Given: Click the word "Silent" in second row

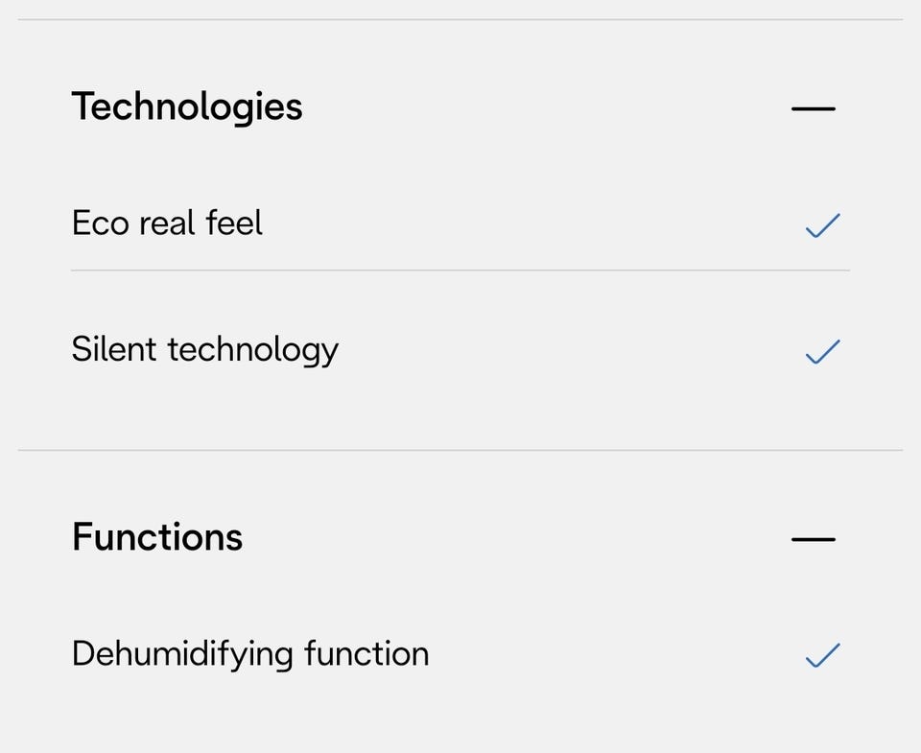Looking at the screenshot, I should pos(114,349).
